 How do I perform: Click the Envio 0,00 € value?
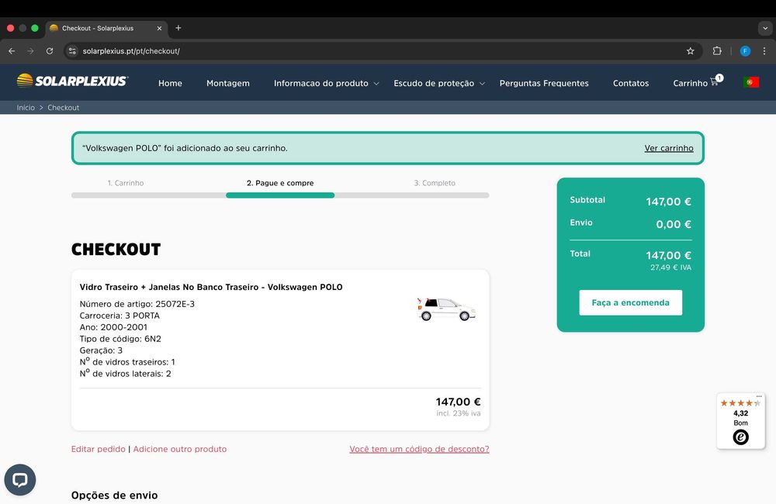(x=674, y=224)
